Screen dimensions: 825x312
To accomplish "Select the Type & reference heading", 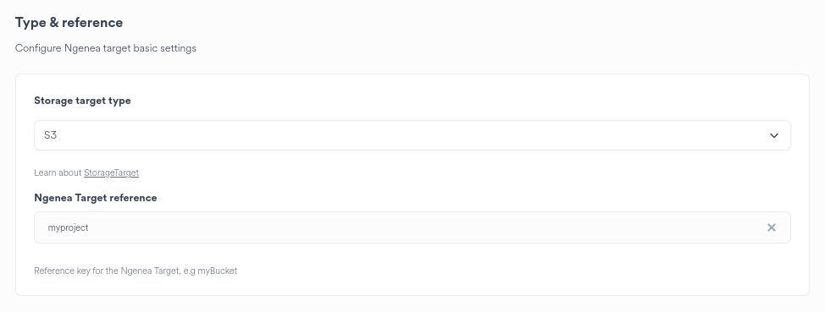I will click(69, 23).
